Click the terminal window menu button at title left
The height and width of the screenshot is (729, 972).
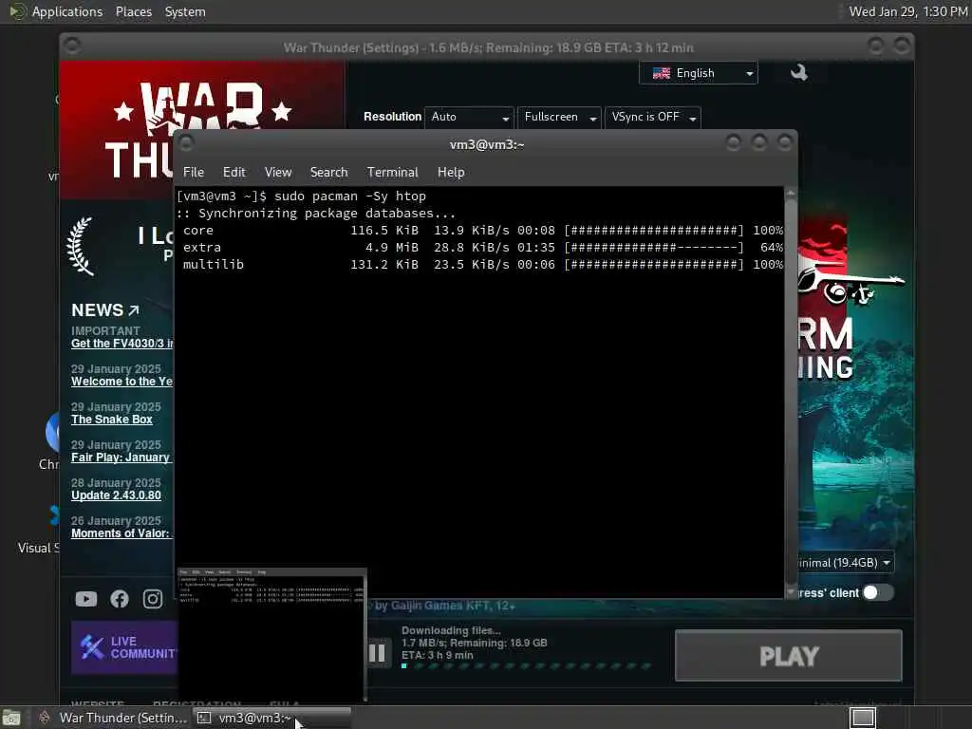pyautogui.click(x=186, y=144)
